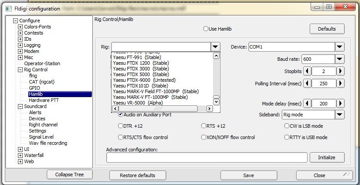Screen dimensions: 360x185
Task: Click rig list scroll down arrow
Action: point(216,101)
